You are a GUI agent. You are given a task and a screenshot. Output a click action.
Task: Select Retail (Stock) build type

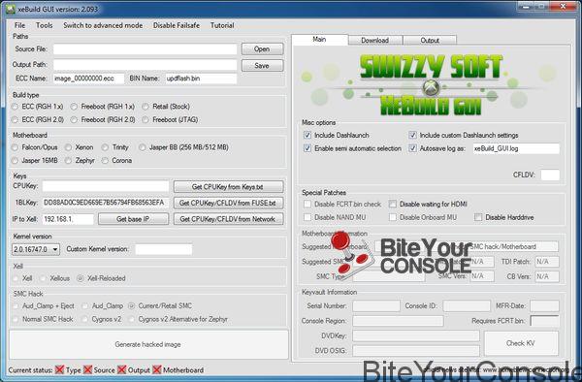coord(166,107)
